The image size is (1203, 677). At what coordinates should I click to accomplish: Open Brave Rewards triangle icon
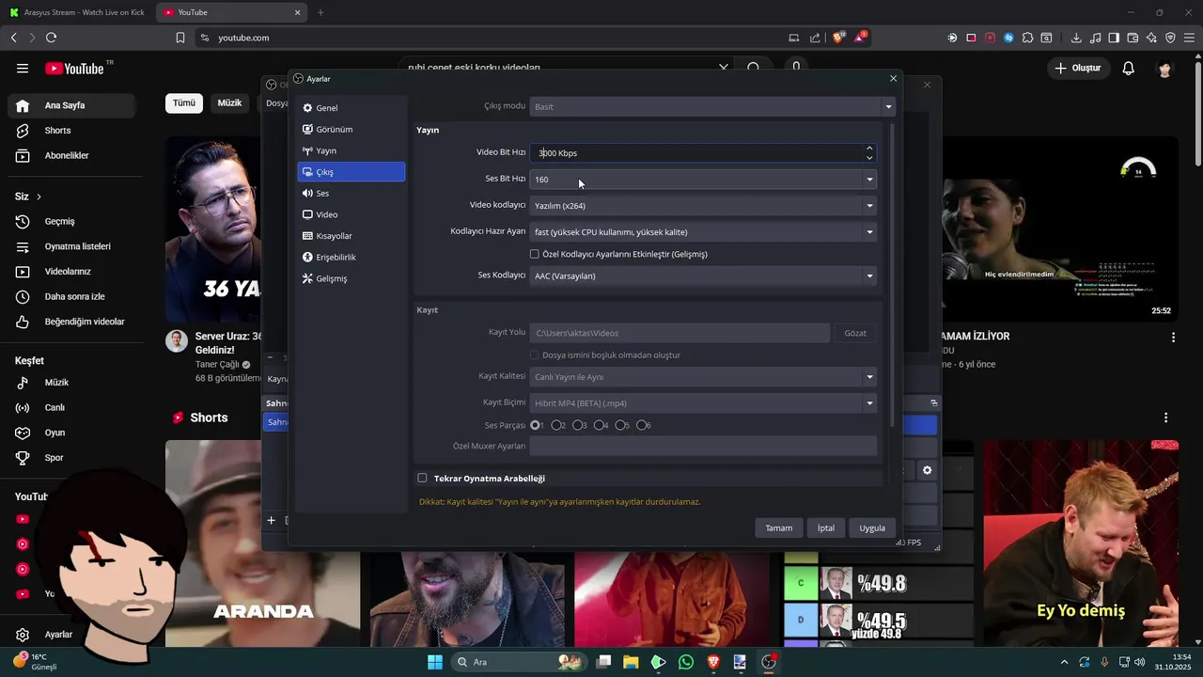[x=861, y=38]
